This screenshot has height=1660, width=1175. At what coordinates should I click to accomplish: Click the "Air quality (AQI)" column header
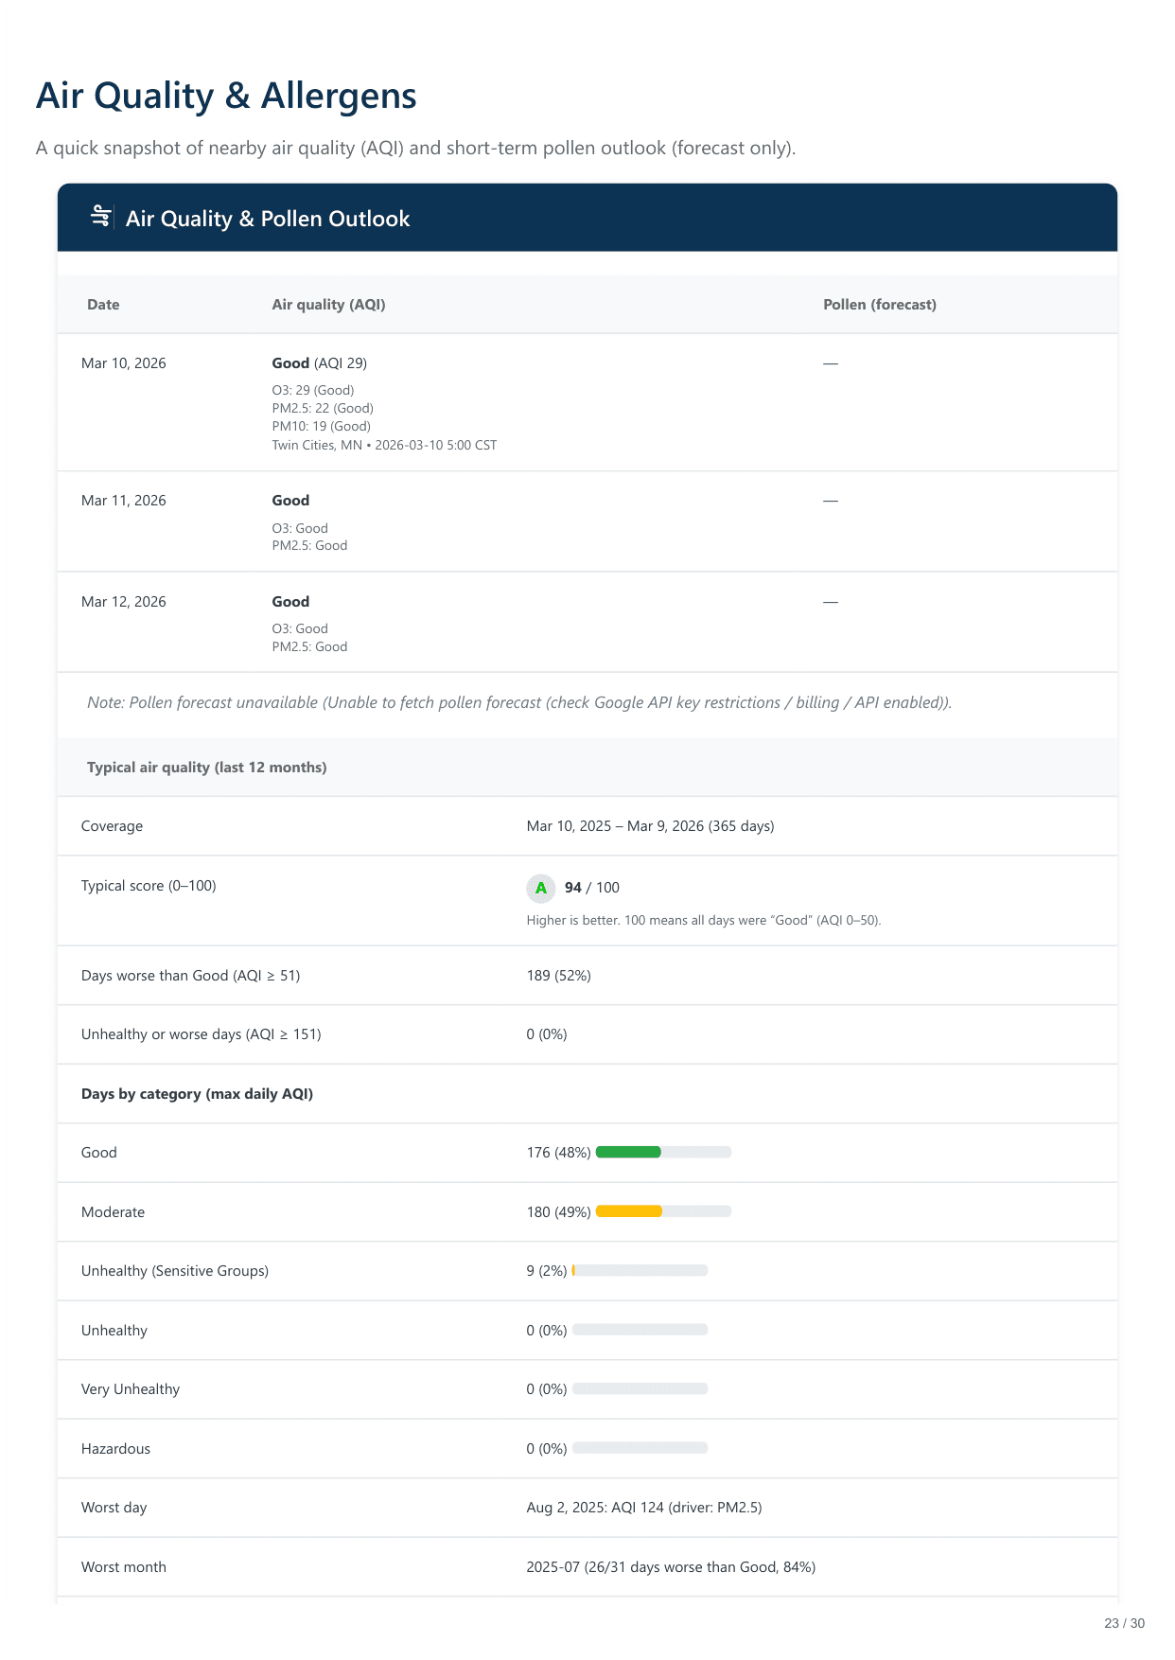(328, 305)
